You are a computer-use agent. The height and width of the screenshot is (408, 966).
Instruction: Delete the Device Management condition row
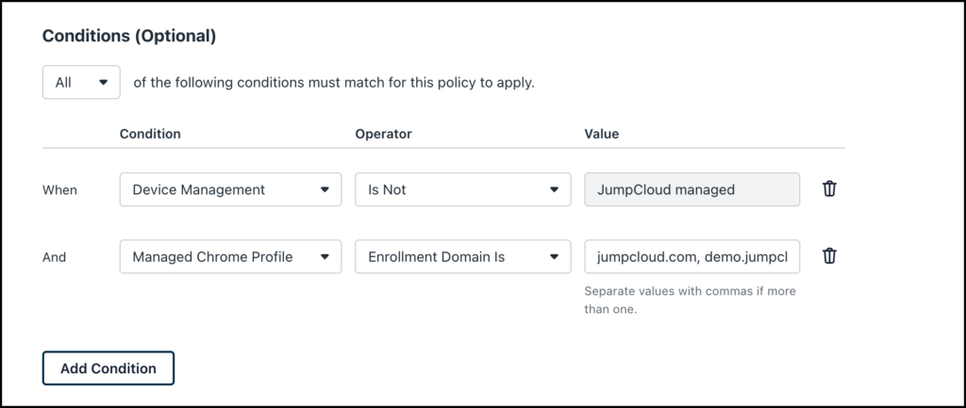(x=829, y=188)
